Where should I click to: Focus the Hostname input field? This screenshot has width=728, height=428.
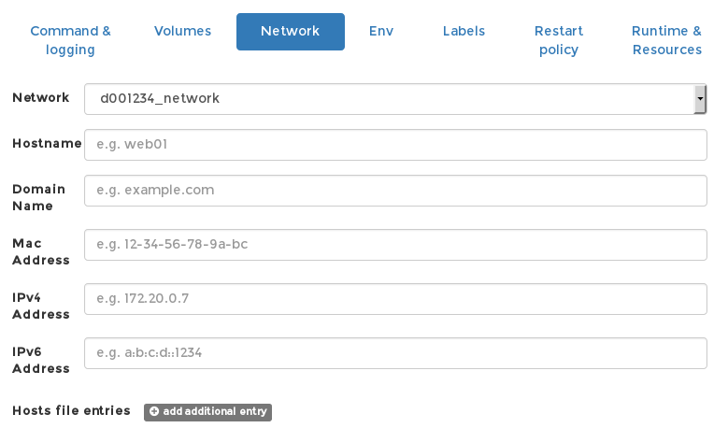tap(395, 145)
